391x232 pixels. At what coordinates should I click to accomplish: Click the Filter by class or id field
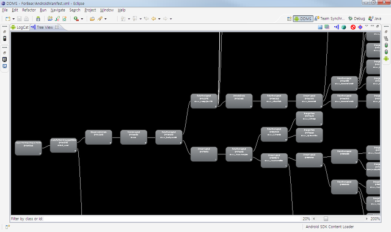pos(172,219)
